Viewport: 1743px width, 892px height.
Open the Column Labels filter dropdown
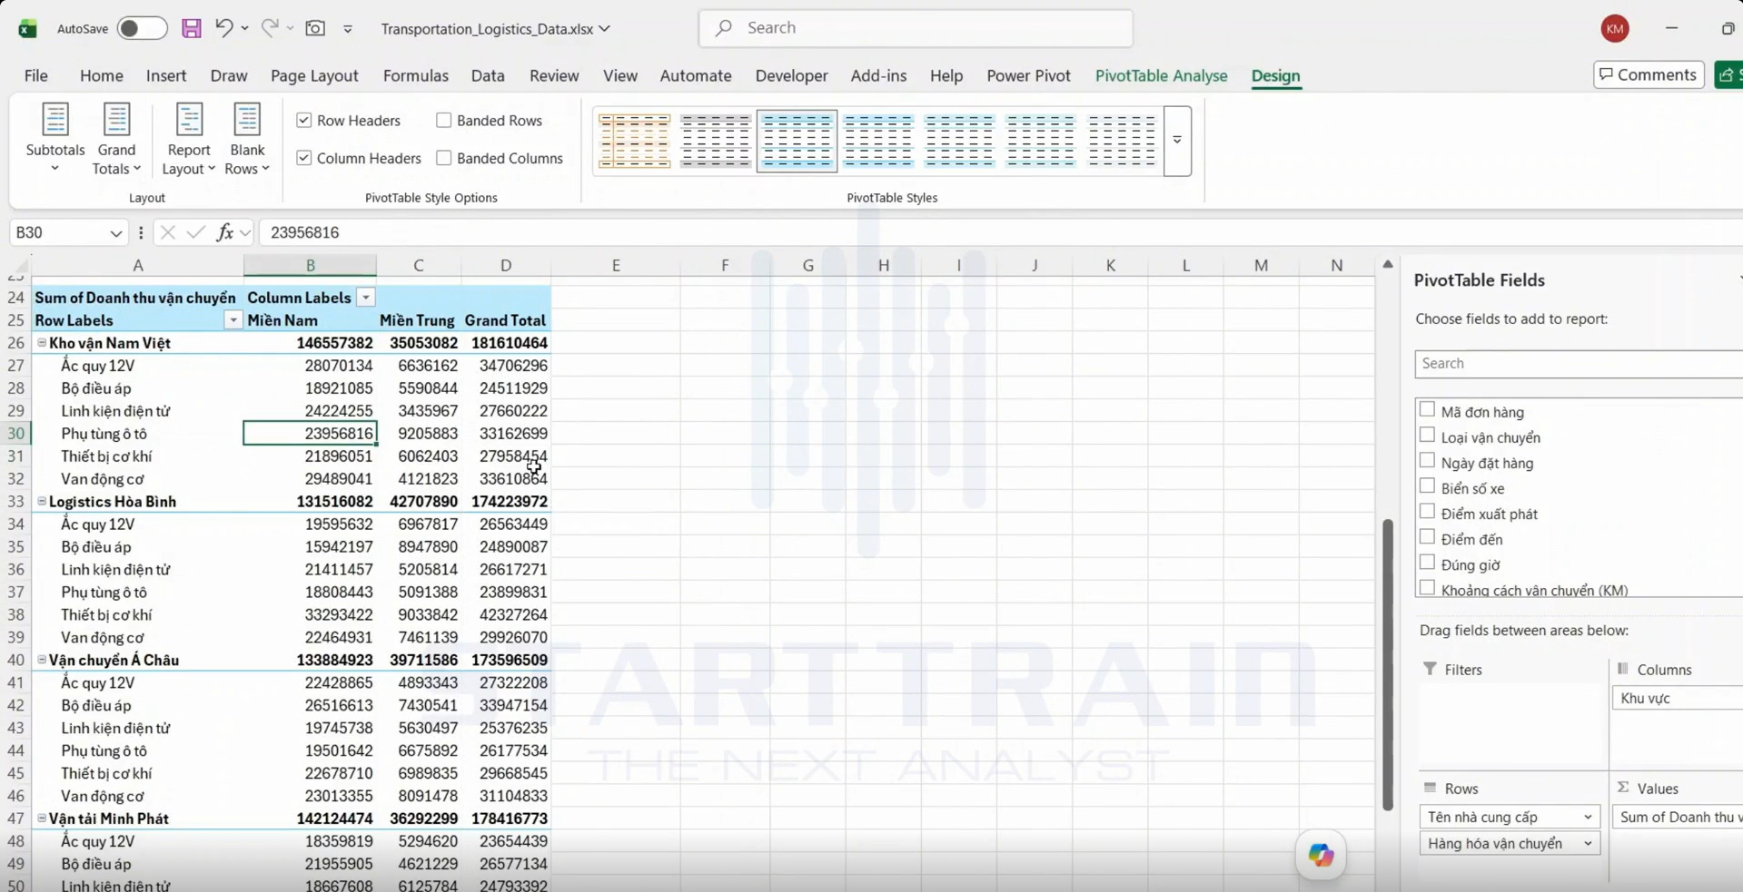tap(365, 298)
